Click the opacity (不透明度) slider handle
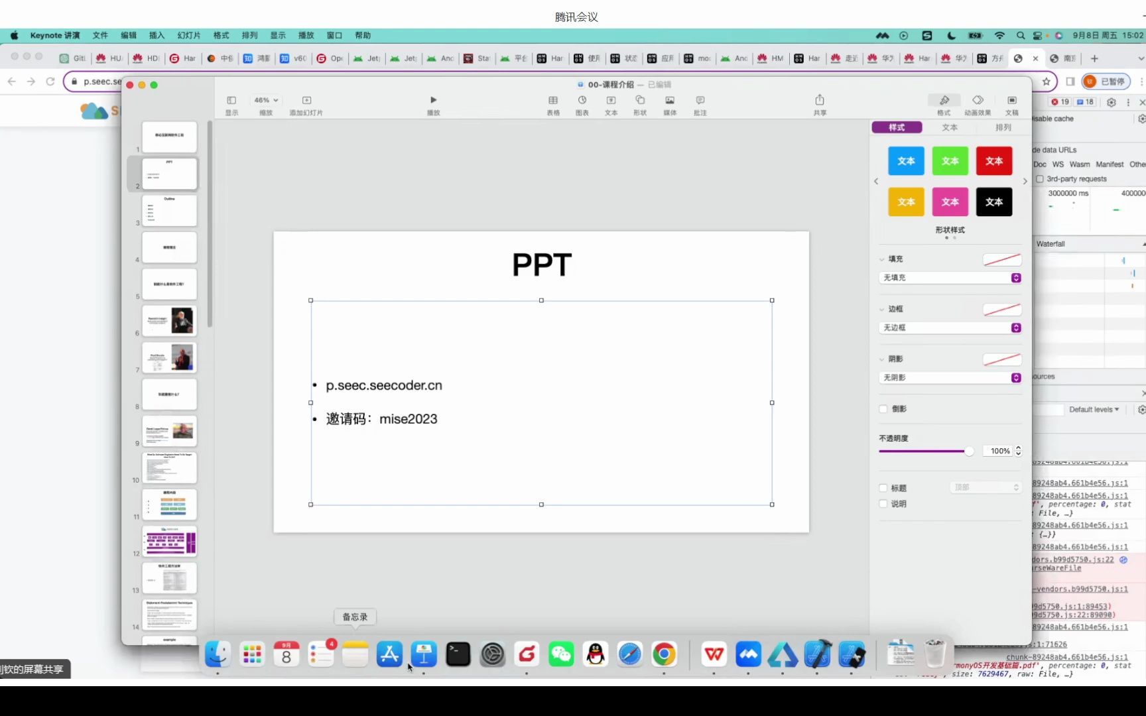This screenshot has width=1146, height=716. [969, 451]
